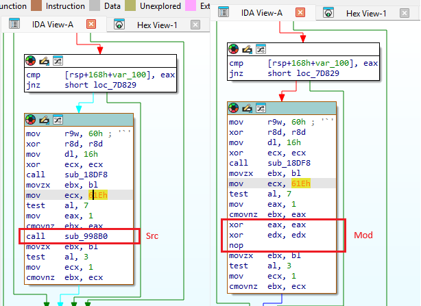Click the nop instruction in Mod view
Image resolution: width=421 pixels, height=306 pixels.
236,244
